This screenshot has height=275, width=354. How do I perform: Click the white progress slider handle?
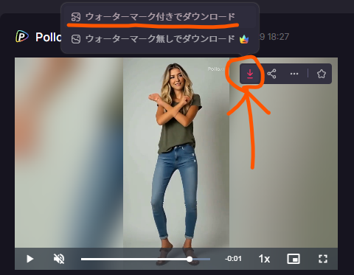coord(190,259)
